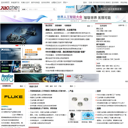
Task: Click the 全部产品 link
Action: [121, 26]
